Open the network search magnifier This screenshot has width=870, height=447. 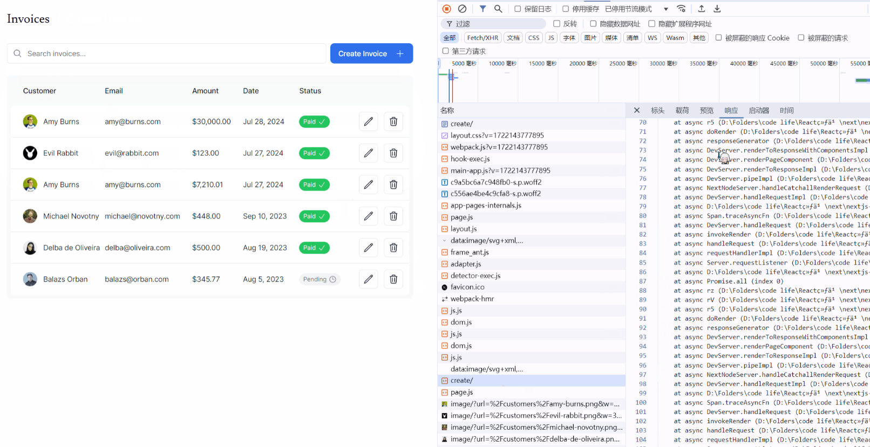pyautogui.click(x=498, y=9)
